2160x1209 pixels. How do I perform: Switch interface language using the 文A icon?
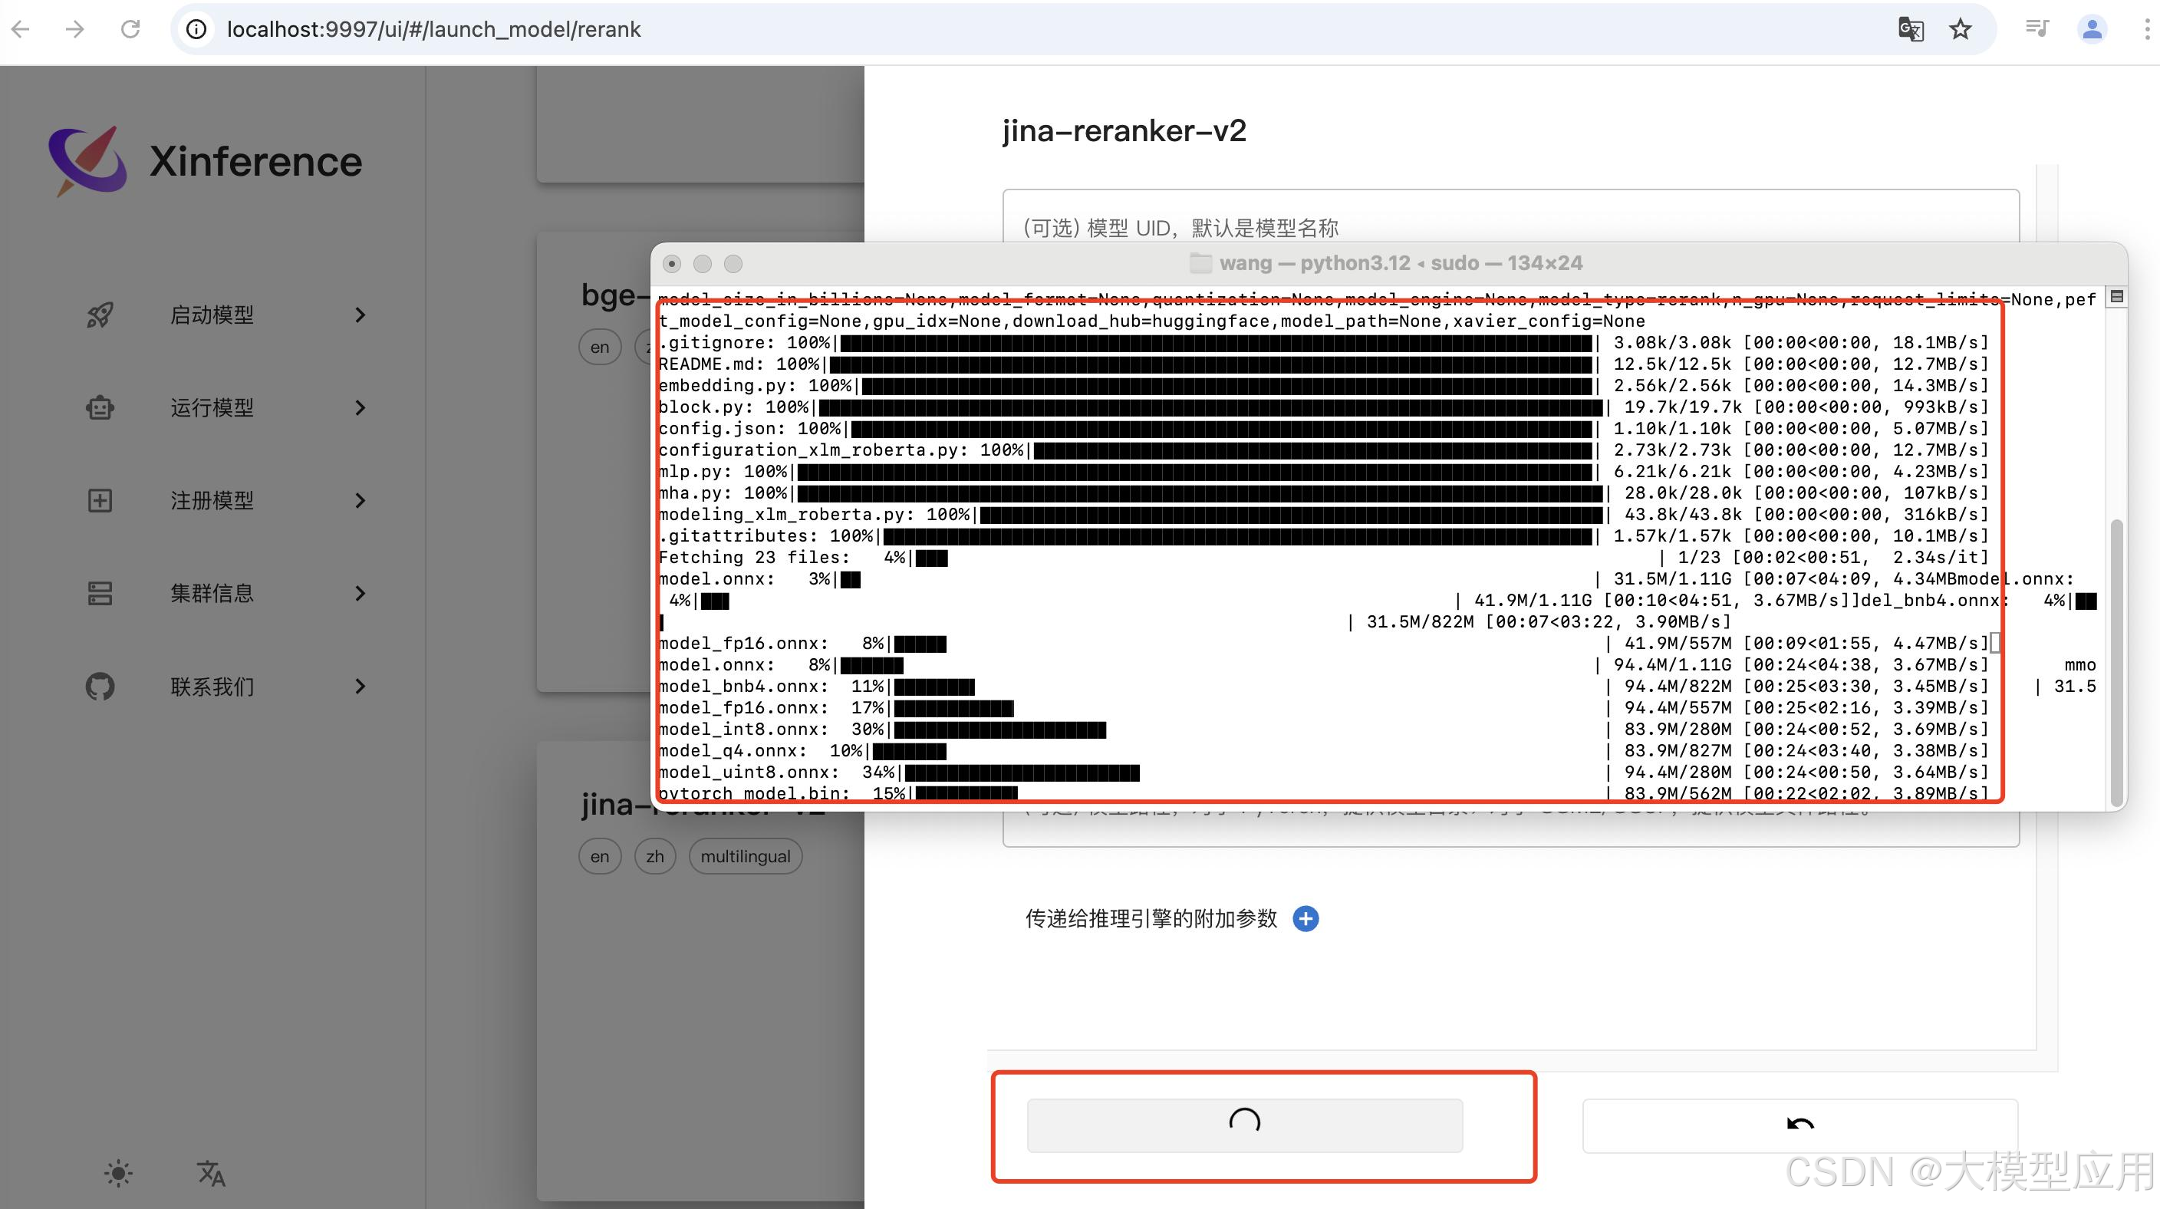[x=211, y=1174]
